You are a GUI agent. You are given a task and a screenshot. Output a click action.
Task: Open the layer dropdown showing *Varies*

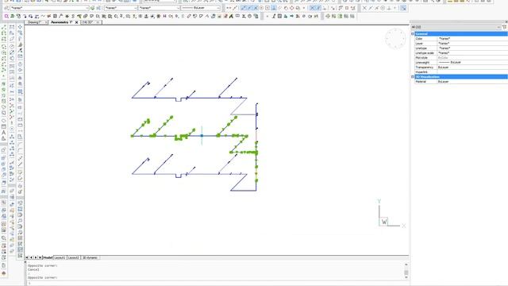click(49, 8)
